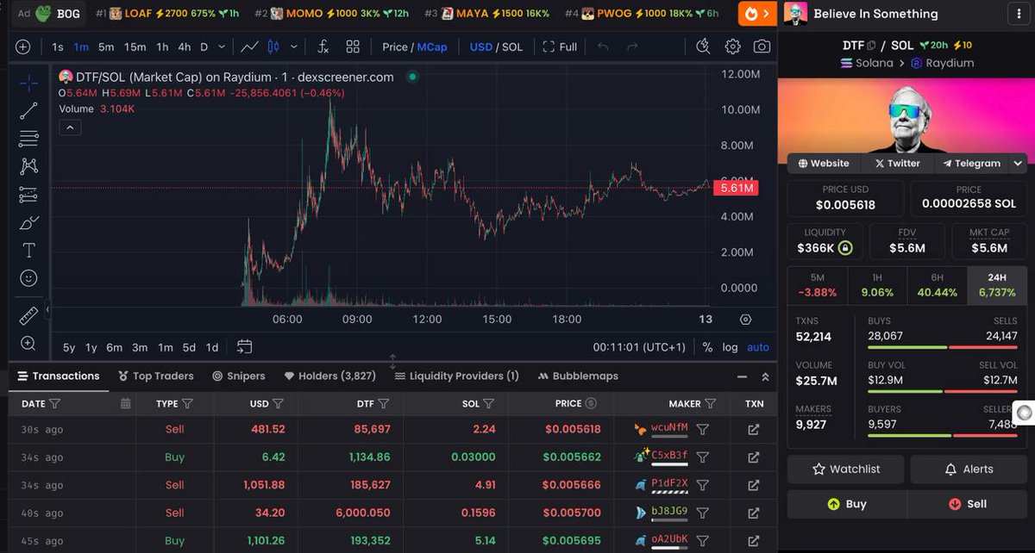Switch chart currency to USD
This screenshot has height=553, width=1035.
click(480, 47)
